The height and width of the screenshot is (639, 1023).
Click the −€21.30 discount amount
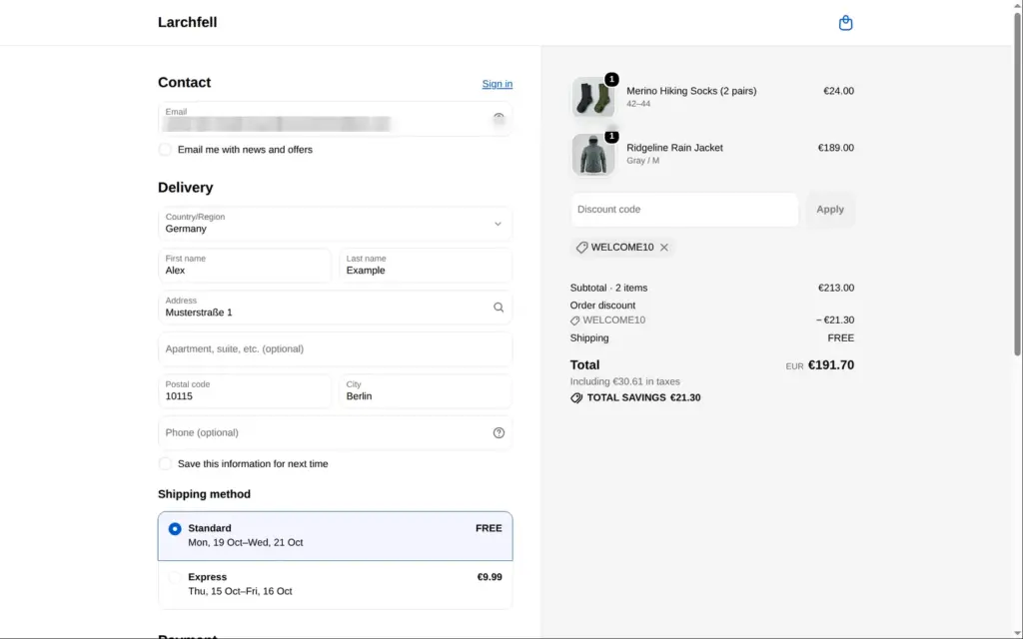point(834,320)
